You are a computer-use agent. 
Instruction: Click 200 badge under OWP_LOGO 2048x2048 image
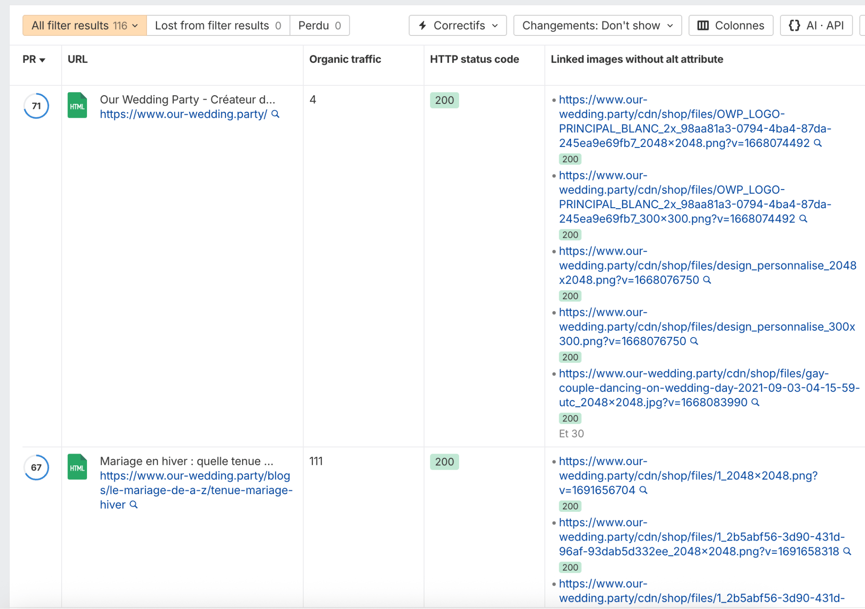pyautogui.click(x=570, y=159)
